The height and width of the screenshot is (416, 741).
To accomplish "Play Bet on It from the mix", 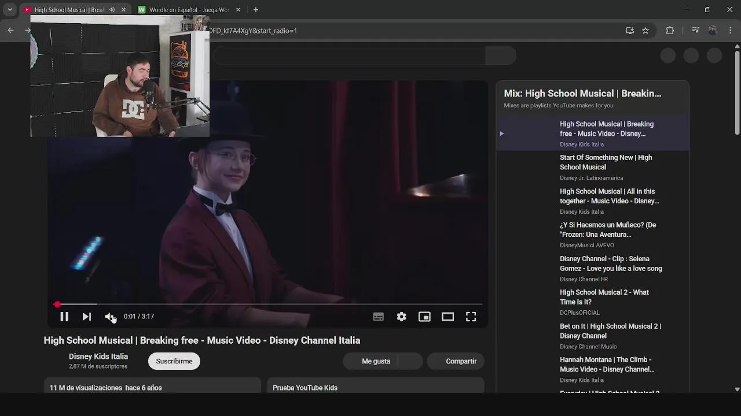I will click(x=593, y=336).
